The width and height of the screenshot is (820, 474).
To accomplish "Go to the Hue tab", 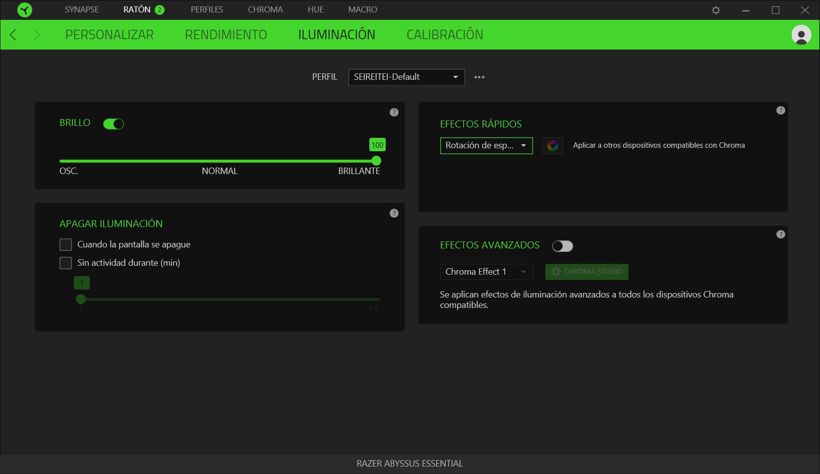I will click(316, 10).
